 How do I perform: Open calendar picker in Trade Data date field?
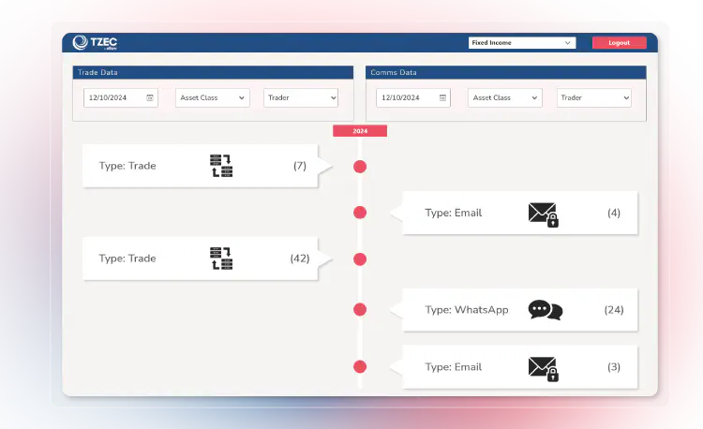point(150,97)
